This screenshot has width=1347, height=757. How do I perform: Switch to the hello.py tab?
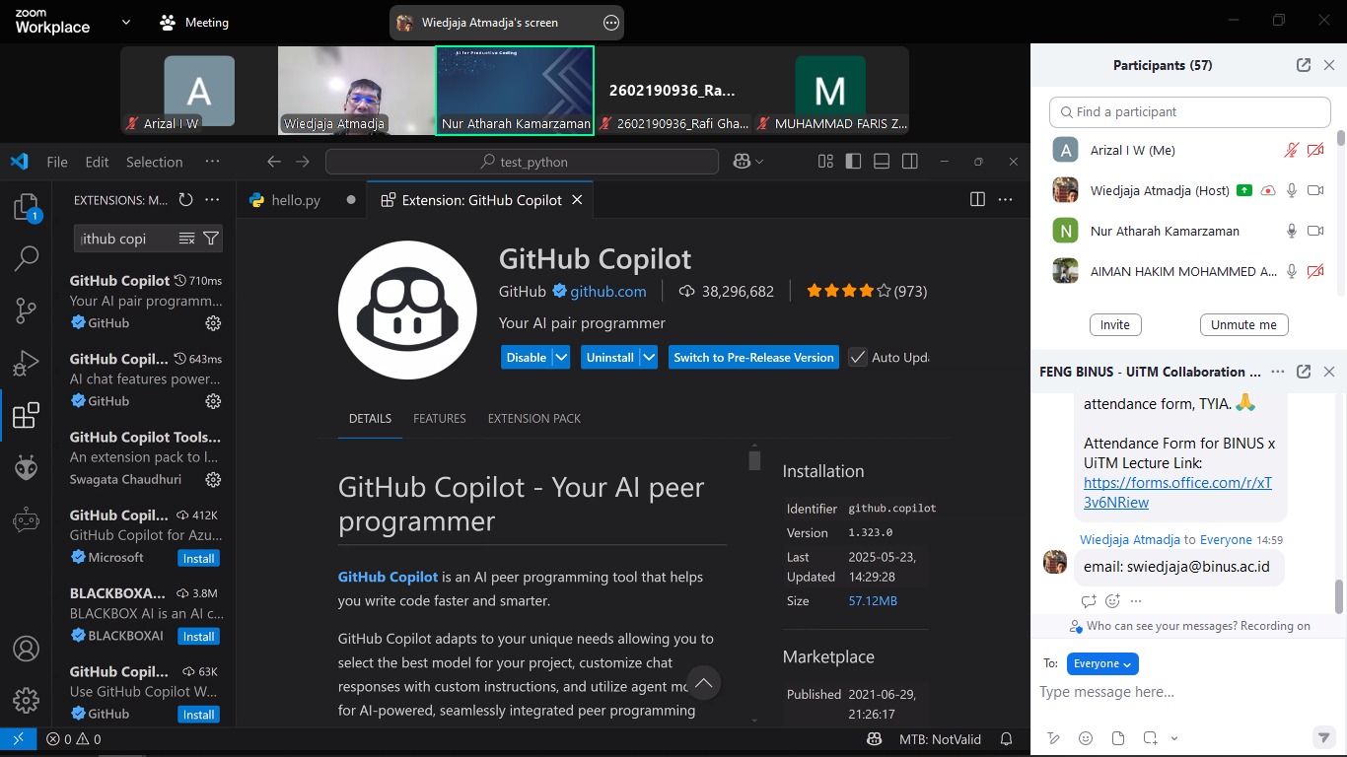pyautogui.click(x=296, y=200)
